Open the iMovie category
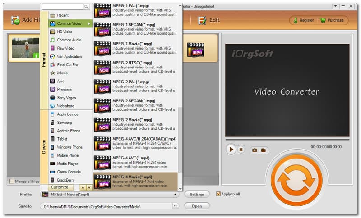The height and width of the screenshot is (218, 361). pyautogui.click(x=70, y=73)
